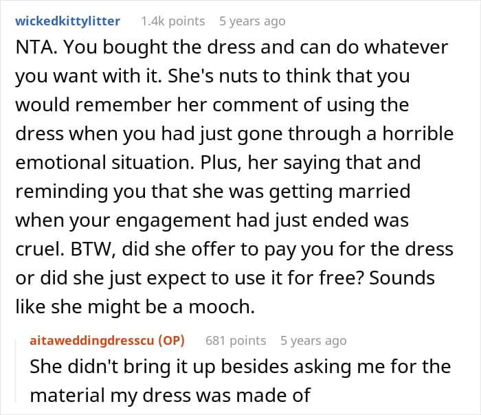Image resolution: width=481 pixels, height=415 pixels.
Task: Click the reply line starting She didn't bring
Action: 240,366
